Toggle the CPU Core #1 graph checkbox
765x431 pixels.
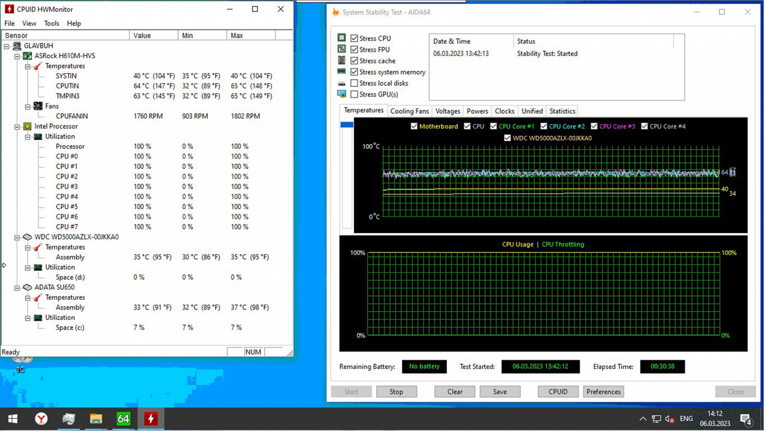pos(493,126)
